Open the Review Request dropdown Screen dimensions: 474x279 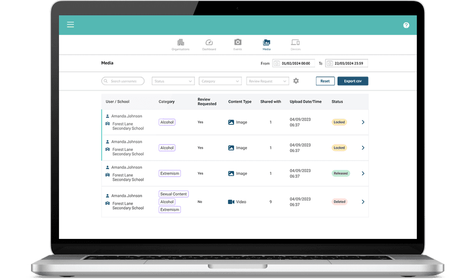click(267, 81)
